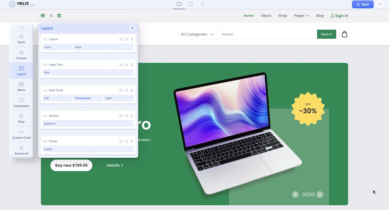
Task: Switch to mobile preview mode
Action: coord(203,4)
